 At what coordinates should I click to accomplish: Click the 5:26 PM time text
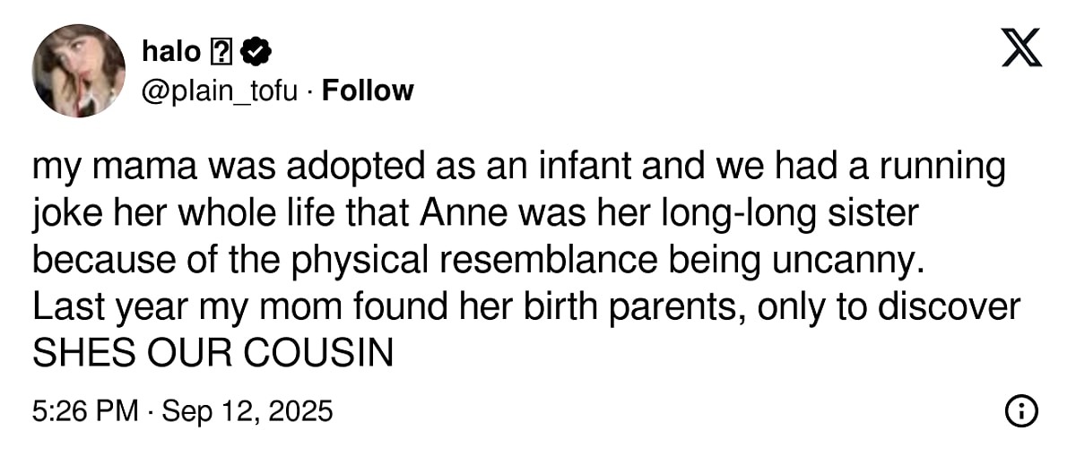pyautogui.click(x=84, y=411)
